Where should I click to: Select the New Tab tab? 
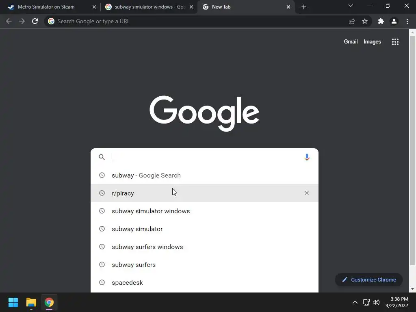click(246, 7)
